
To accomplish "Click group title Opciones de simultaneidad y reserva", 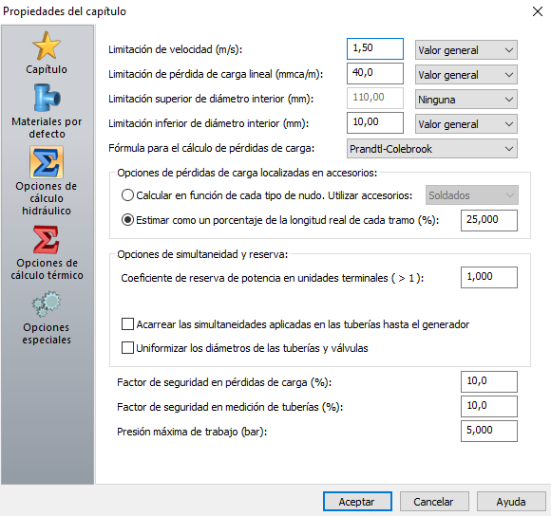I will click(202, 254).
